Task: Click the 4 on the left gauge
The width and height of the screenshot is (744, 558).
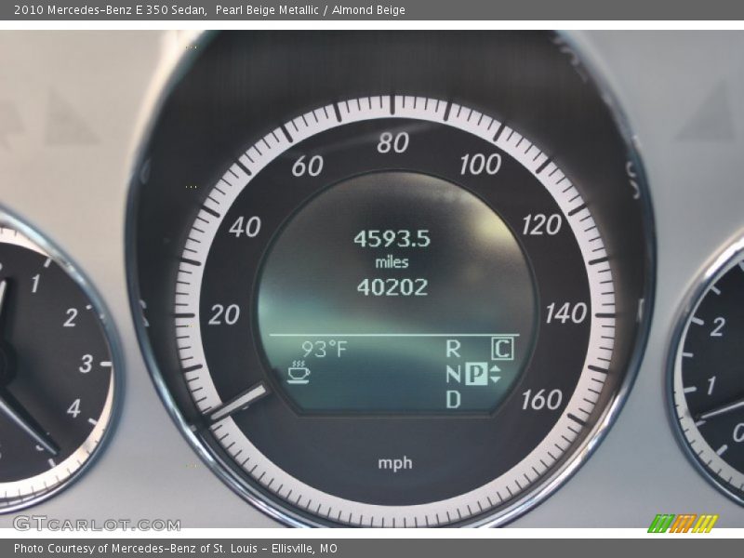Action: [x=73, y=408]
